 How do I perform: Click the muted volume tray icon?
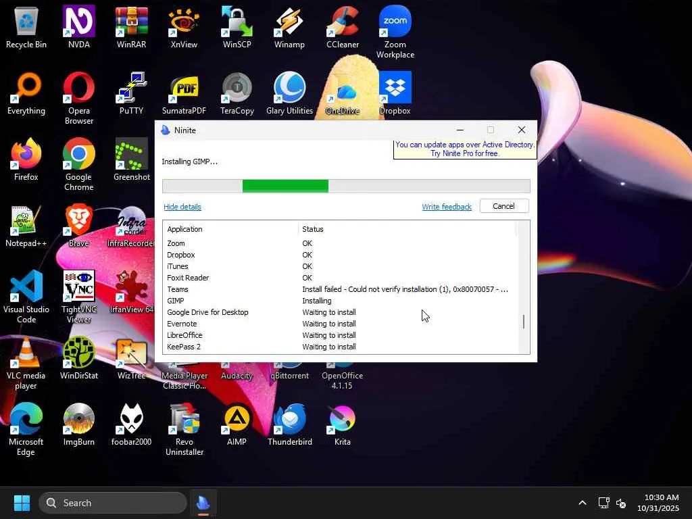click(622, 503)
